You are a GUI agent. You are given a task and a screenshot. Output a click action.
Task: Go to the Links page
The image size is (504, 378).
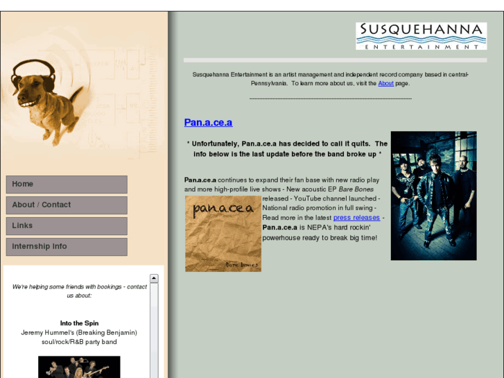point(67,226)
